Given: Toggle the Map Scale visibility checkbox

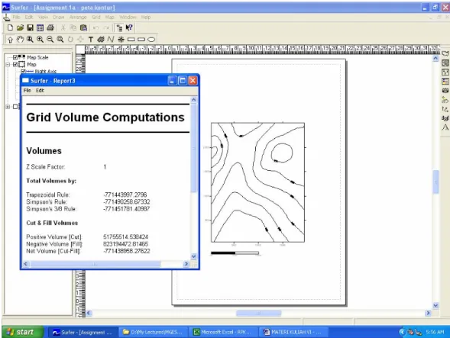Looking at the screenshot, I should (x=15, y=57).
